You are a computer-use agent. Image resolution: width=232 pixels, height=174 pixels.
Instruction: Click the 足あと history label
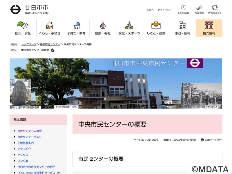pos(14,50)
